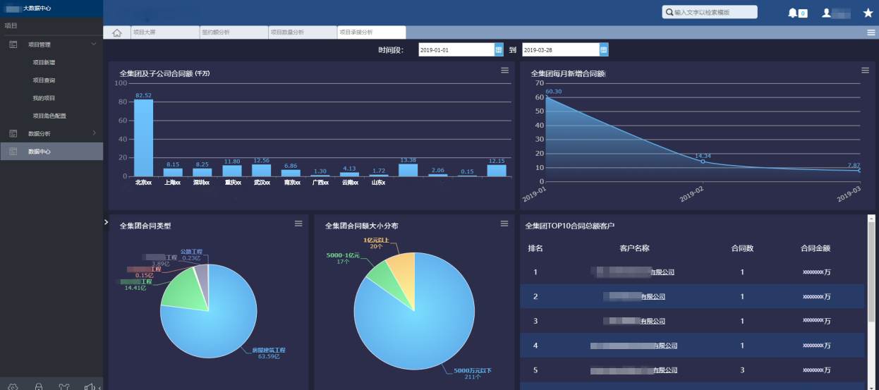Click the settings gear icon in sidebar footer
879x390 pixels.
(x=13, y=386)
